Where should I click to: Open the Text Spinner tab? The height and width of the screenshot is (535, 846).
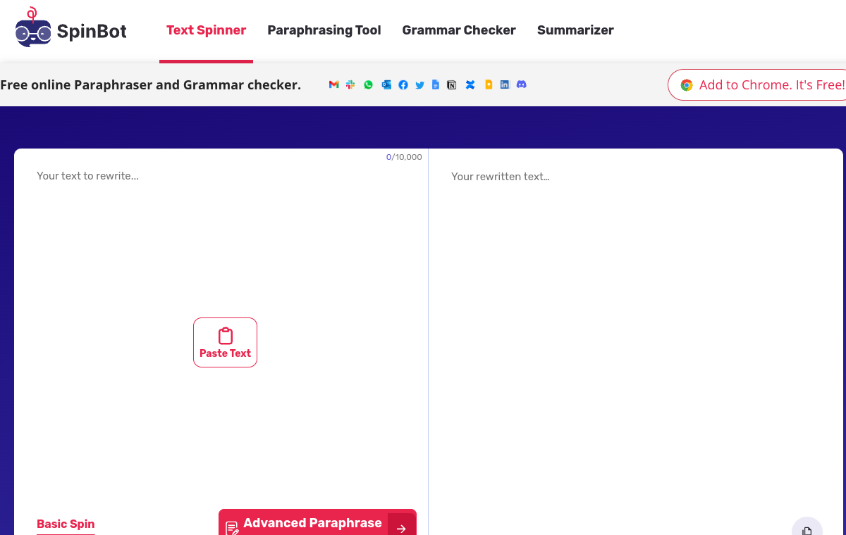[206, 30]
